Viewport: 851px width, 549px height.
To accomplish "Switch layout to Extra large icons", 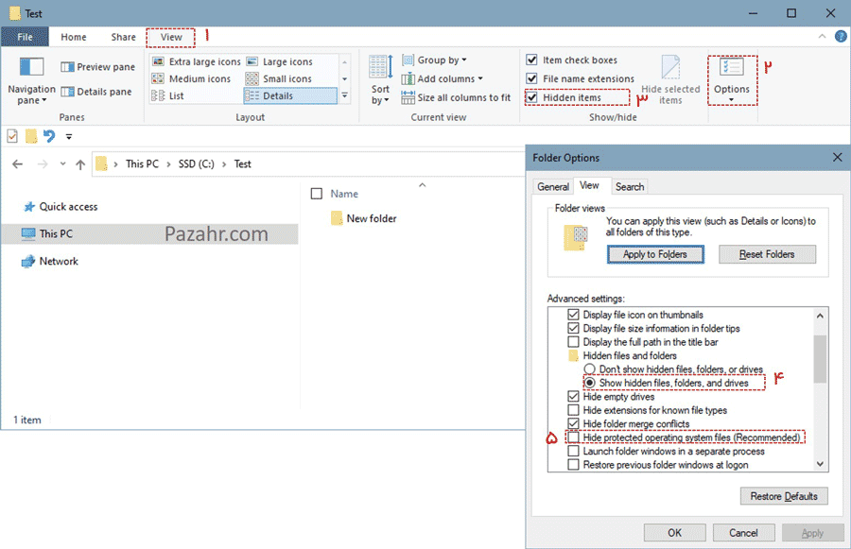I will [196, 61].
